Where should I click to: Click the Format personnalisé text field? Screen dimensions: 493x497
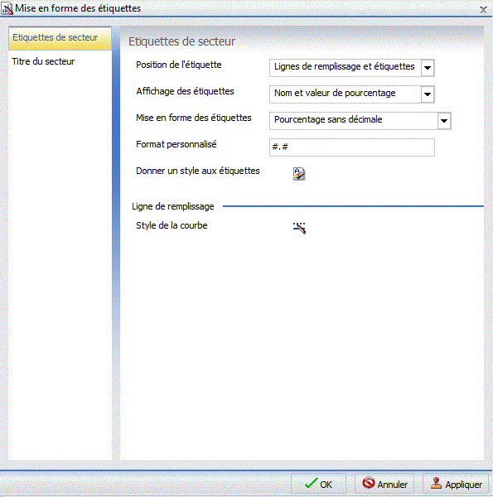click(351, 147)
